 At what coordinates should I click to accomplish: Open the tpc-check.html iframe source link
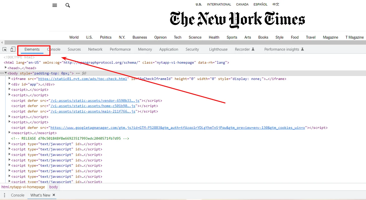(x=83, y=79)
